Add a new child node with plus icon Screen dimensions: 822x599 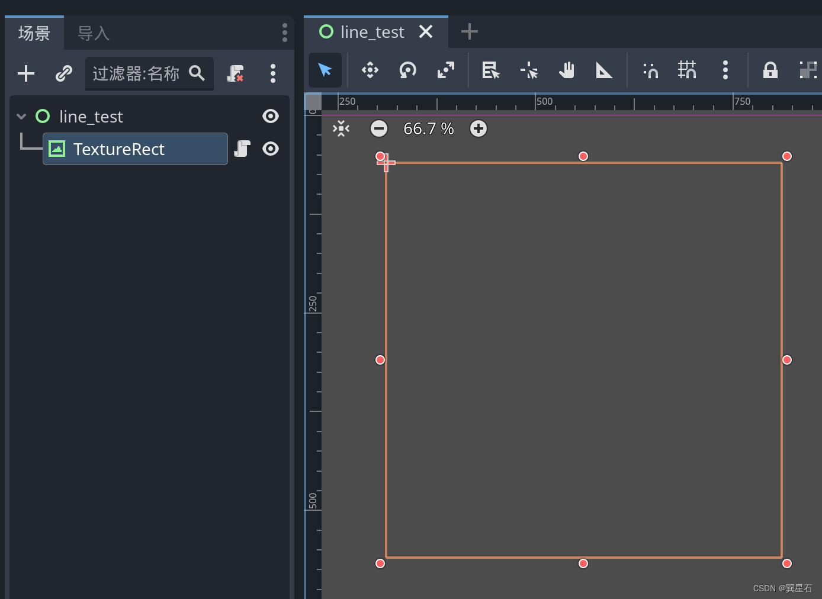tap(26, 73)
